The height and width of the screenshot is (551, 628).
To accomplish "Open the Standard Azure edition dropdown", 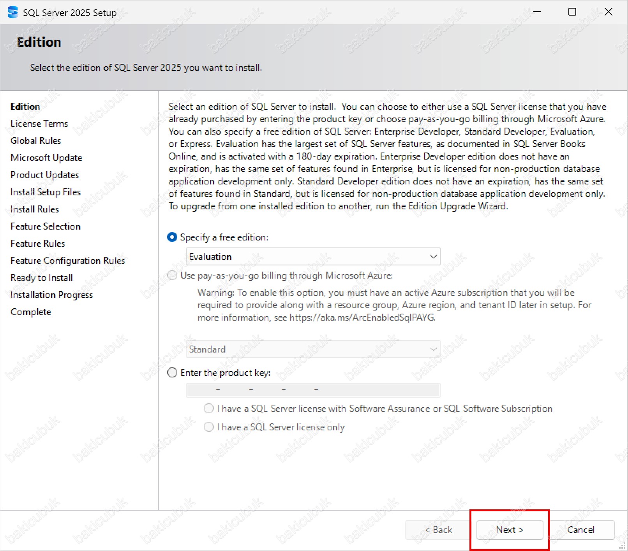I will point(313,349).
